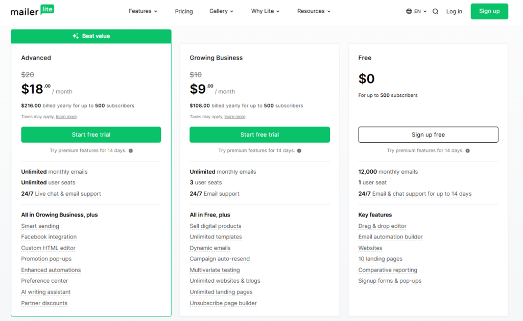Click Sign up free button
The height and width of the screenshot is (321, 523).
[x=428, y=135]
